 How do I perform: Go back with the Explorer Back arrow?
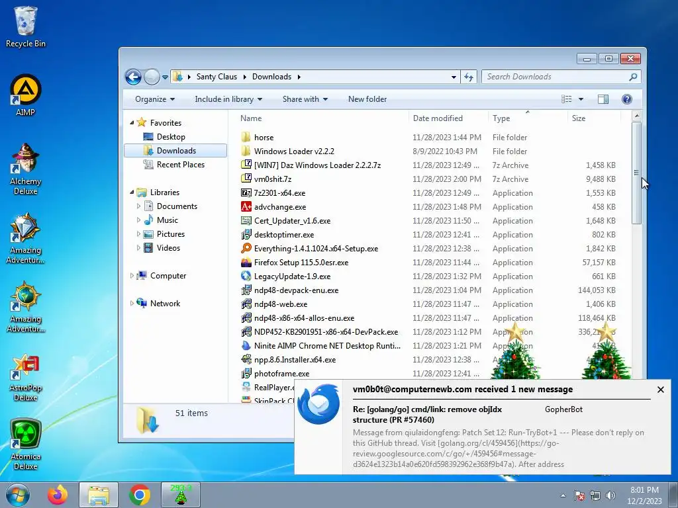click(x=133, y=77)
